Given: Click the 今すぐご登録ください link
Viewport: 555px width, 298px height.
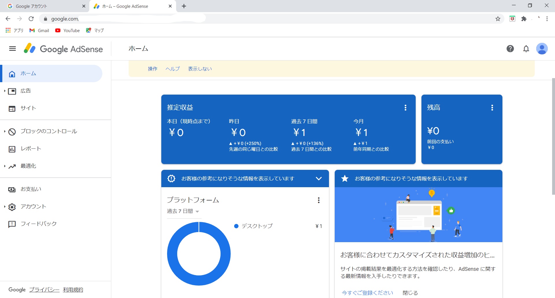Looking at the screenshot, I should click(x=367, y=293).
